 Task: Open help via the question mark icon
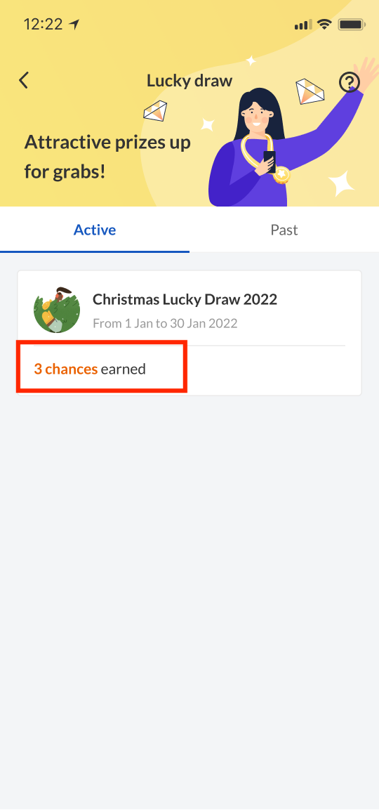[x=349, y=81]
